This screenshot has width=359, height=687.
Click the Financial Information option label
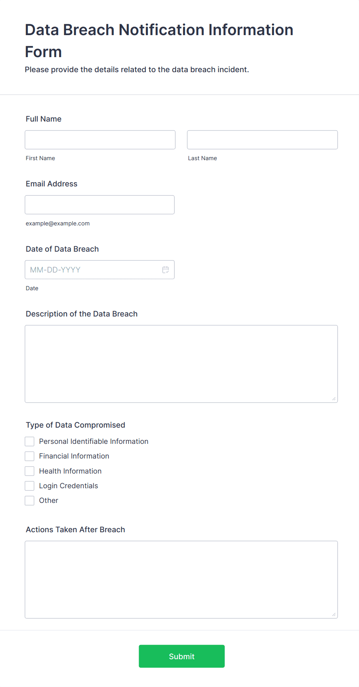[74, 456]
